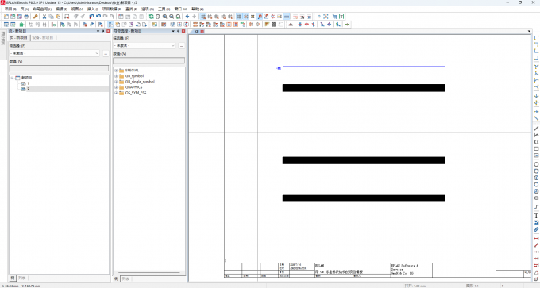The height and width of the screenshot is (288, 540).
Task: Collapse the 新项目 project tree node
Action: pyautogui.click(x=12, y=78)
